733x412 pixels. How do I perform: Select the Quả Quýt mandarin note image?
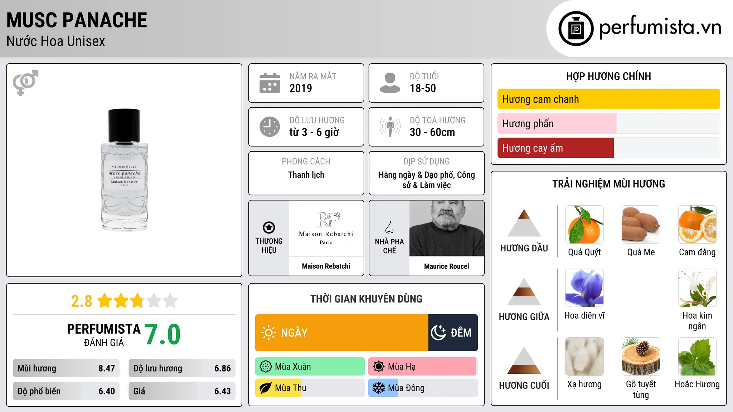point(584,225)
